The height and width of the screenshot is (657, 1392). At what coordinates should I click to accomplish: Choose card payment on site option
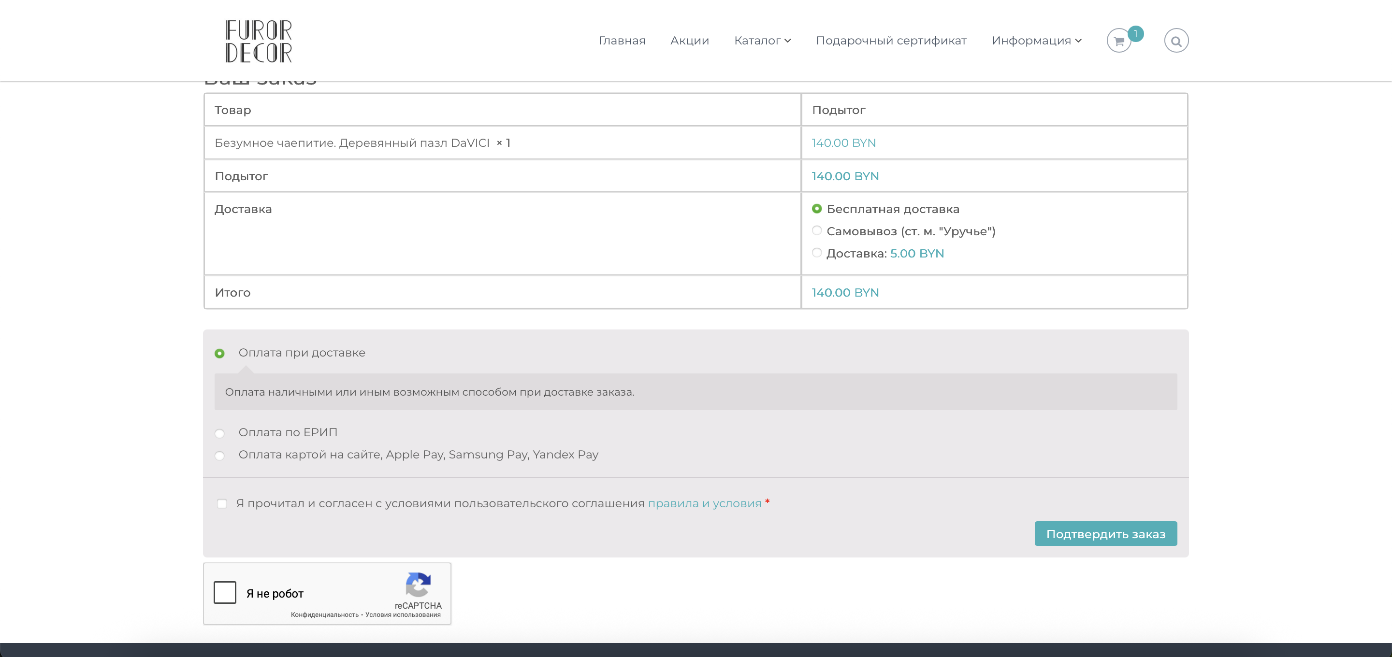219,456
